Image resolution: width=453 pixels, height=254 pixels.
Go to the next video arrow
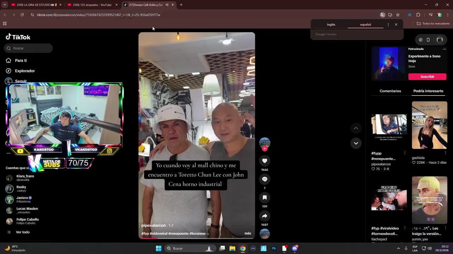point(356,143)
